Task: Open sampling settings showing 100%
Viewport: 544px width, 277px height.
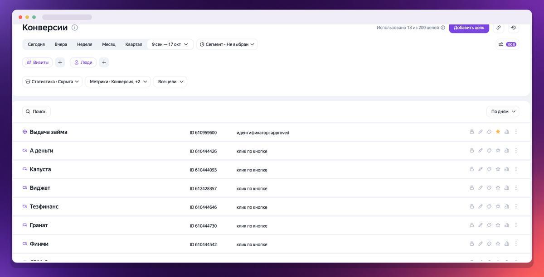Action: pyautogui.click(x=507, y=44)
